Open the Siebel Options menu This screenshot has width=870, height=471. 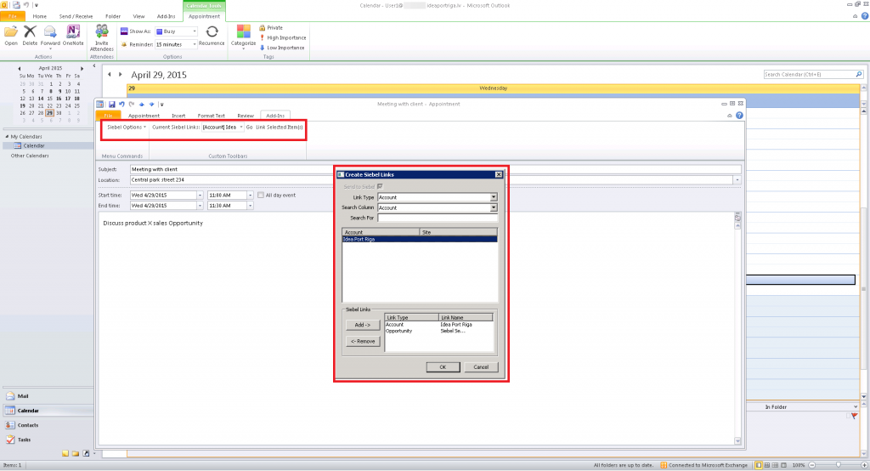(127, 128)
